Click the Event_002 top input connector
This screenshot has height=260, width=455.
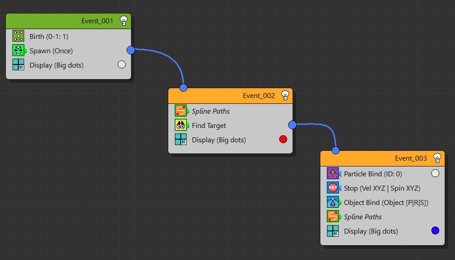pyautogui.click(x=183, y=88)
